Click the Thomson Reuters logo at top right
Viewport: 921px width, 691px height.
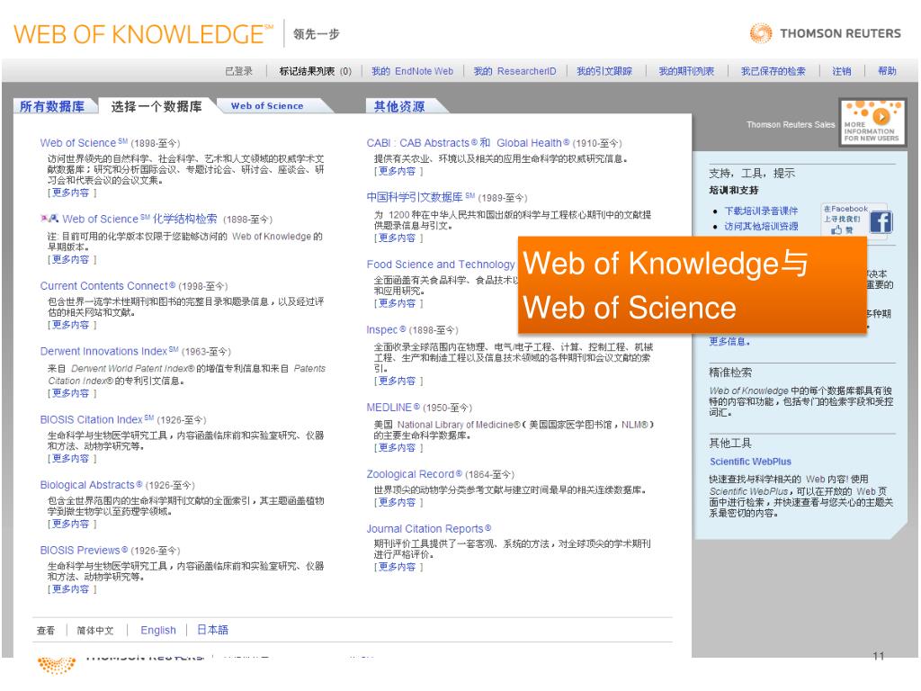pyautogui.click(x=826, y=33)
